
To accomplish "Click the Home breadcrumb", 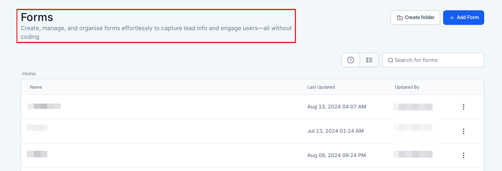I will (x=29, y=74).
